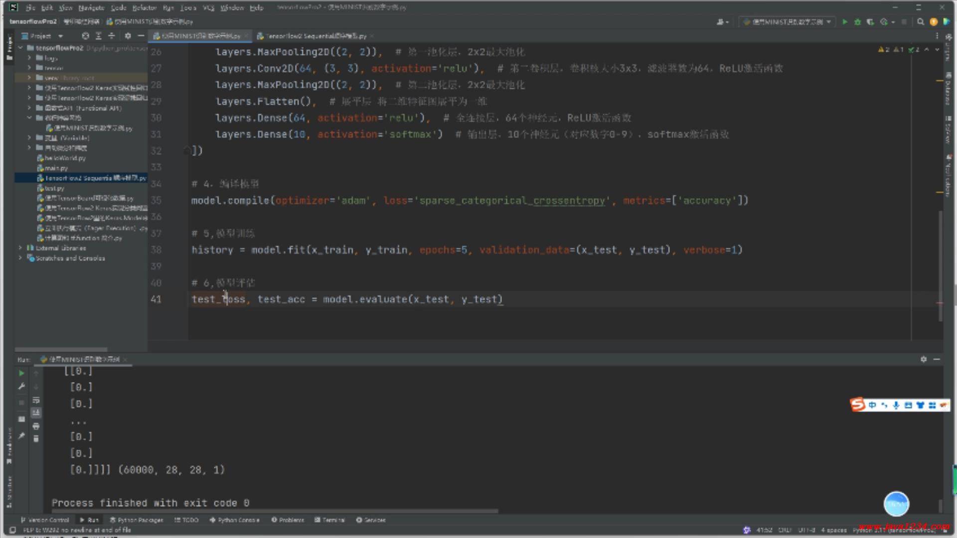Viewport: 957px width, 538px height.
Task: Click the green Run button in main toolbar
Action: point(845,22)
